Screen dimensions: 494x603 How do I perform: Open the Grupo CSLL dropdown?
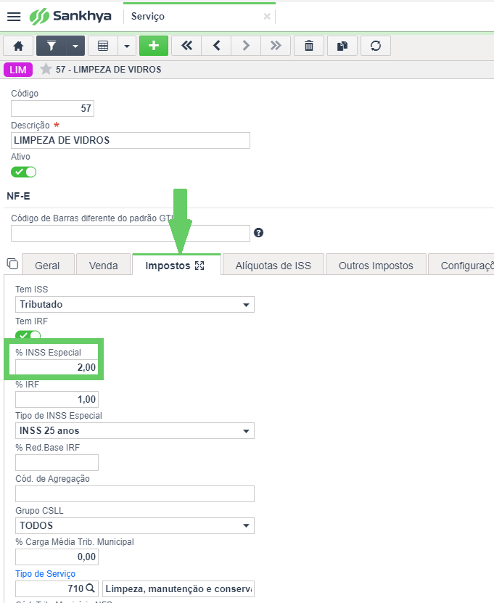click(x=134, y=525)
